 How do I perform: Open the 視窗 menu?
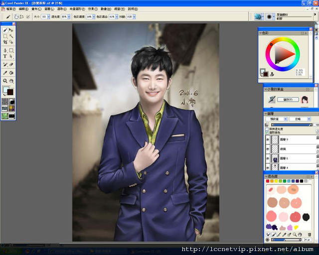[x=120, y=9]
